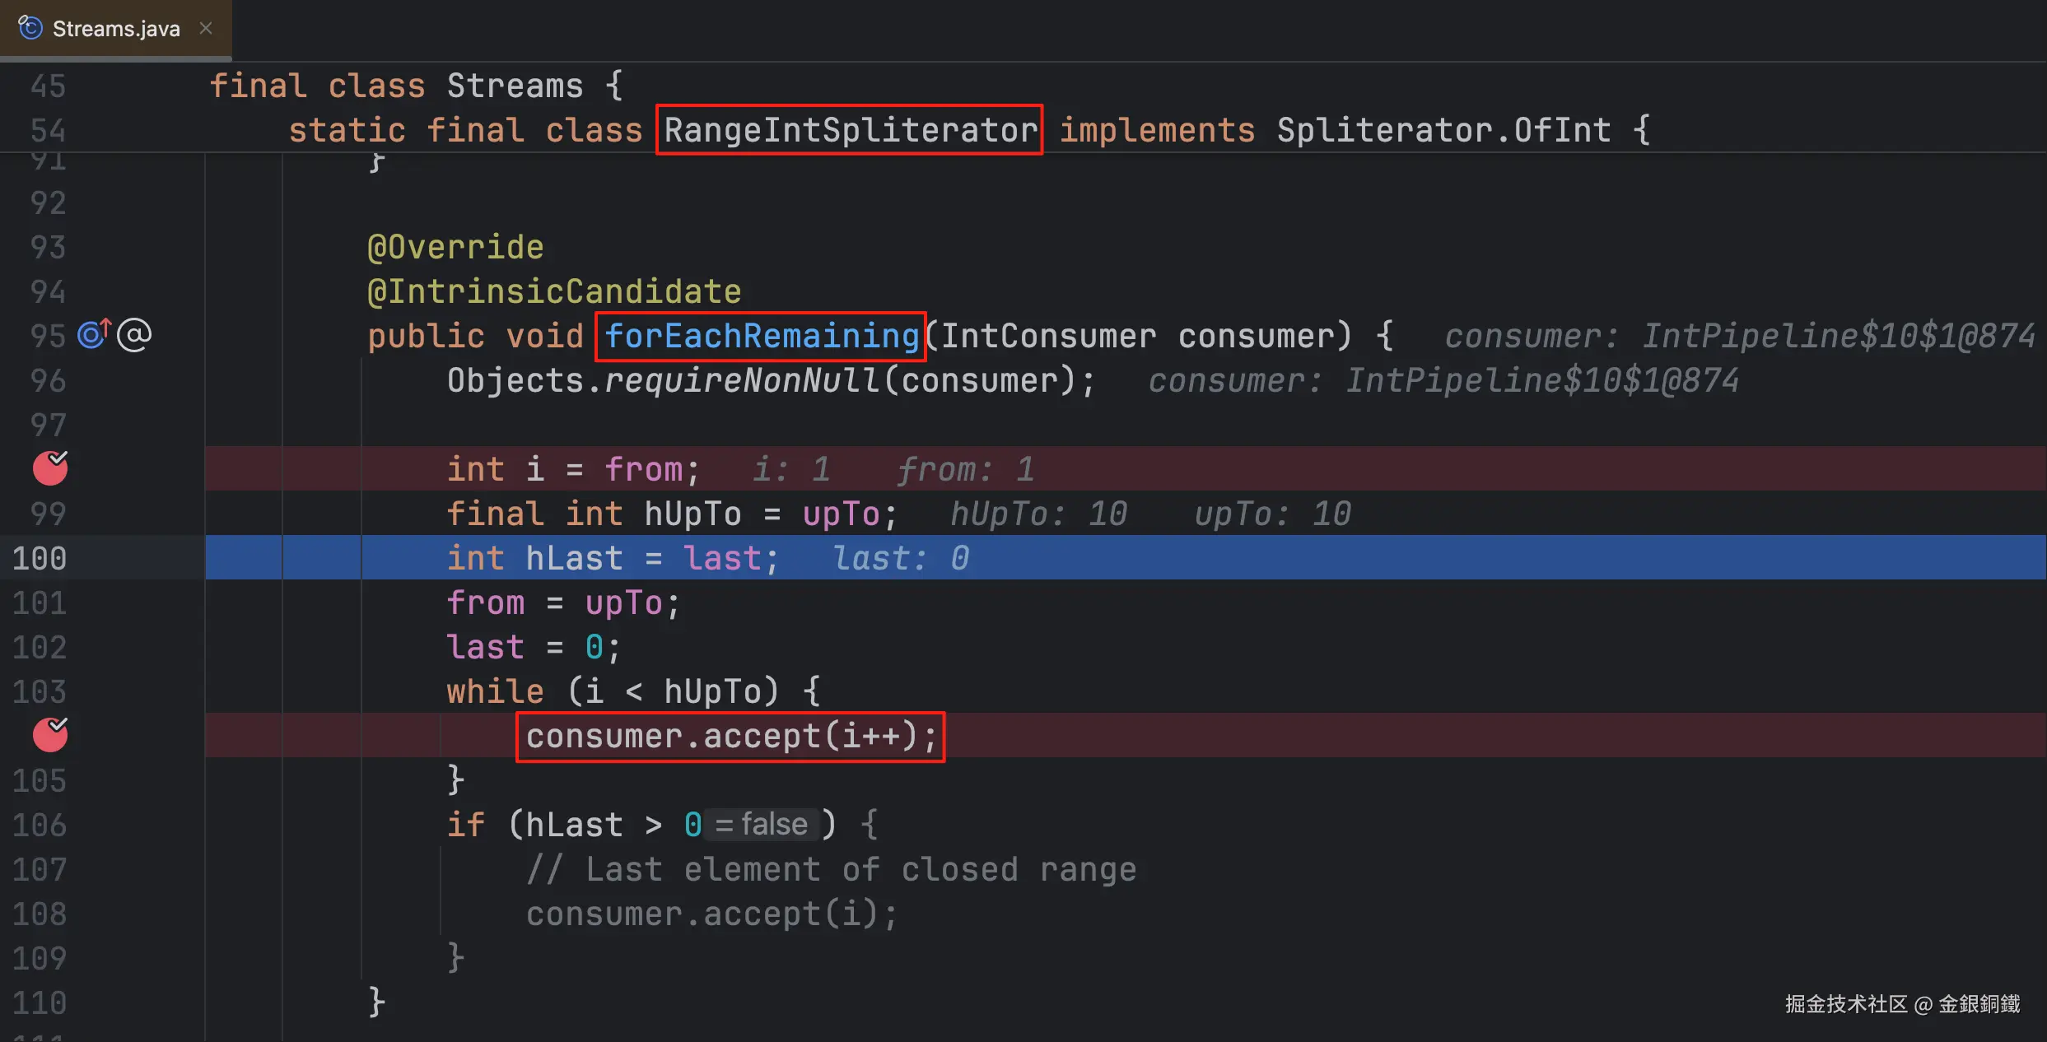2047x1042 pixels.
Task: Click the @IntrinsicCandidate annotation
Action: (x=553, y=291)
